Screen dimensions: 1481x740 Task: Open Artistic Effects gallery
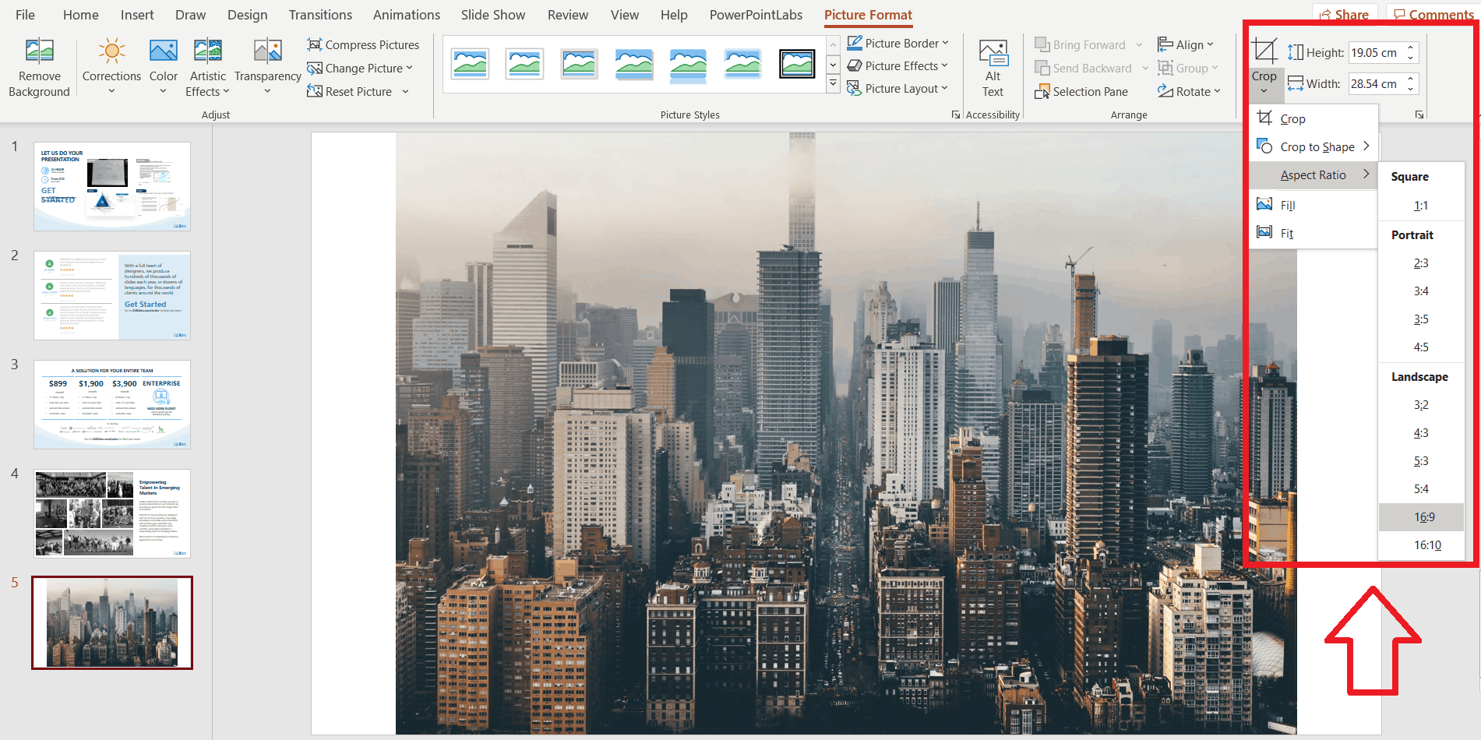[207, 68]
